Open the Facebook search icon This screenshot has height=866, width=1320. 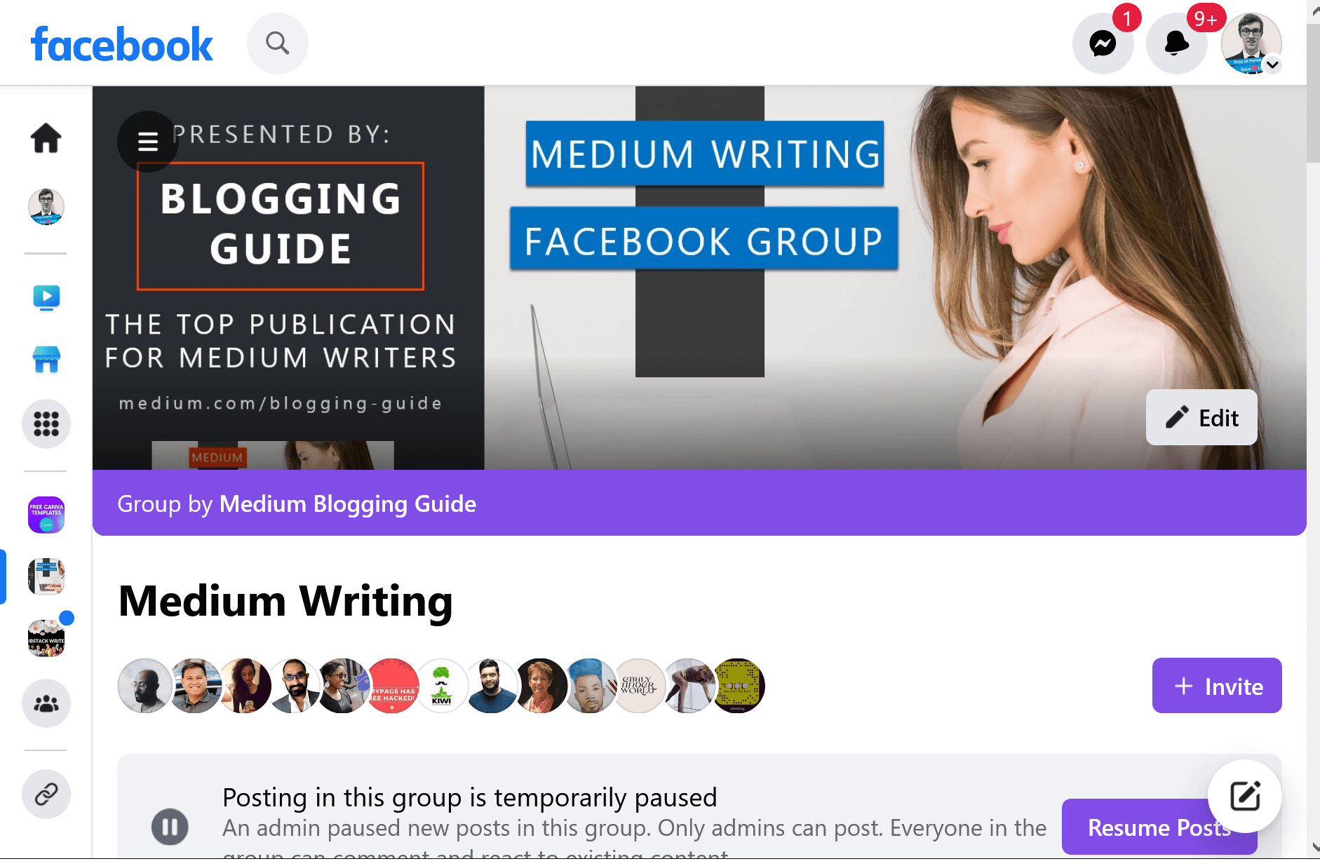pos(278,43)
